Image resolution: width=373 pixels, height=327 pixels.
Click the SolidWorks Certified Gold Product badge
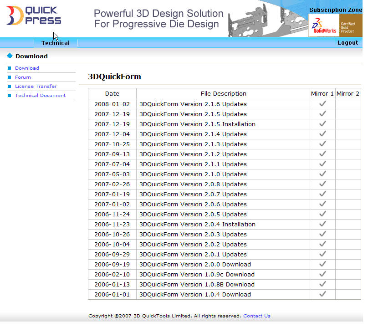coord(335,25)
